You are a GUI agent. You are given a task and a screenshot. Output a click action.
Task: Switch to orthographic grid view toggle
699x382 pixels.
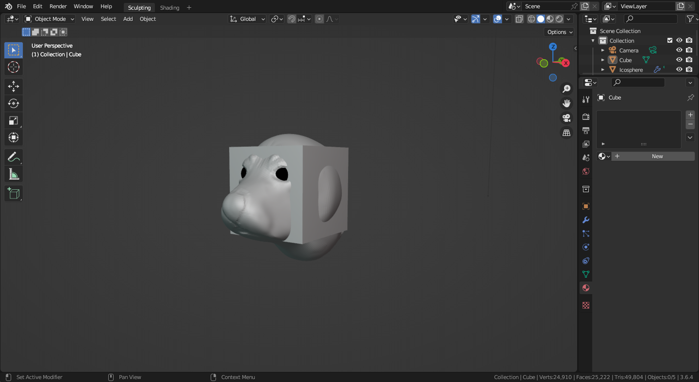(x=566, y=133)
